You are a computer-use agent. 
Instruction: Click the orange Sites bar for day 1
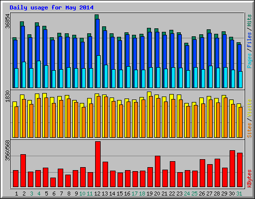16,122
